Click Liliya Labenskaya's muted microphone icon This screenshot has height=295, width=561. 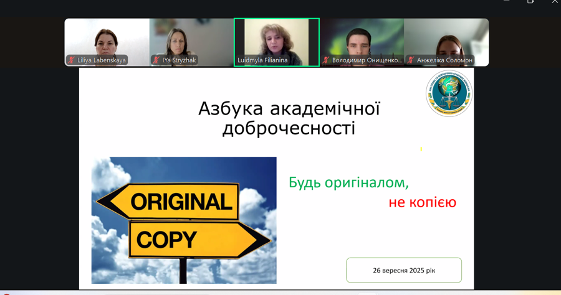coord(72,60)
